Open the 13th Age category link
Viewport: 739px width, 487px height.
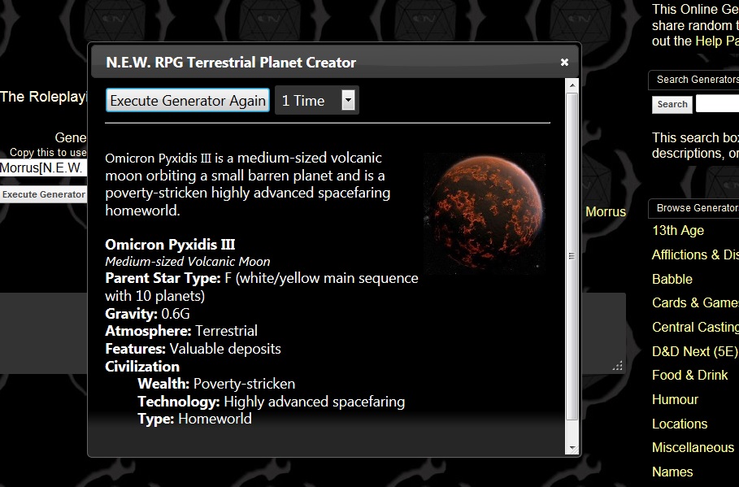pos(678,231)
